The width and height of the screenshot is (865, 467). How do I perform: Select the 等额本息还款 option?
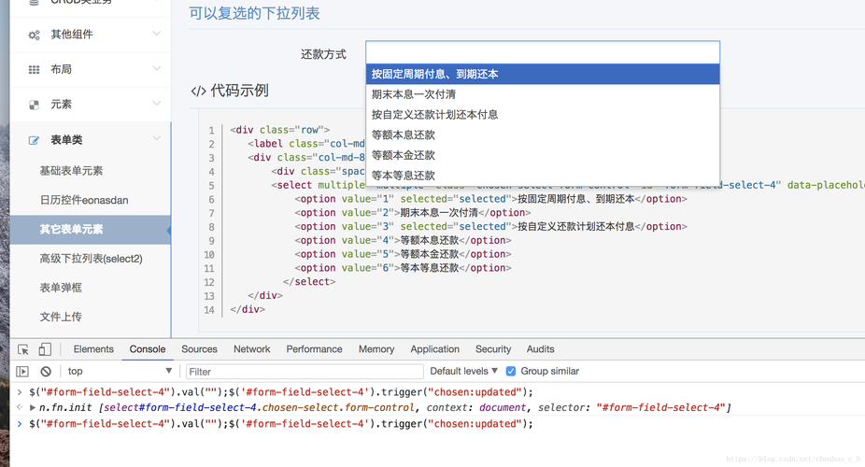404,134
